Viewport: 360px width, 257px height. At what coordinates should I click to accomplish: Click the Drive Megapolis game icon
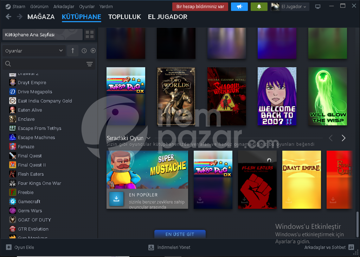12,92
